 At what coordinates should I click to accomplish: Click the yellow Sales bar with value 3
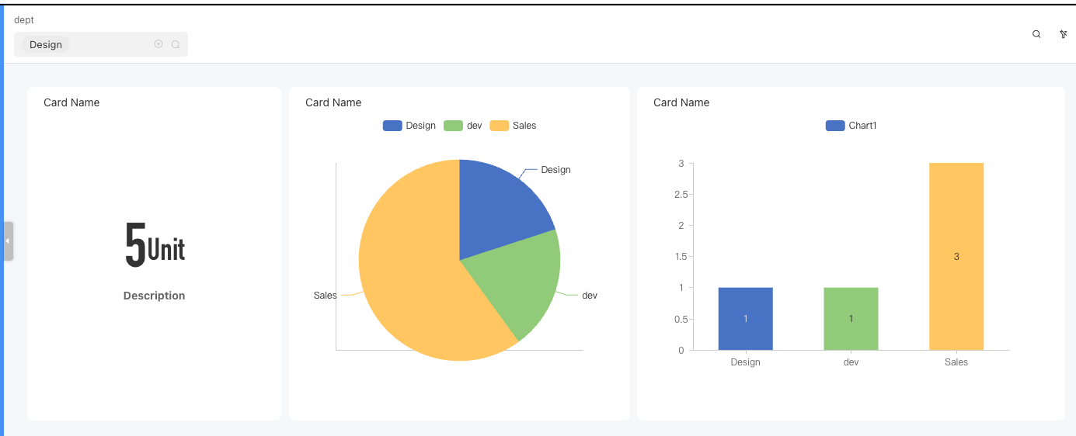[956, 256]
